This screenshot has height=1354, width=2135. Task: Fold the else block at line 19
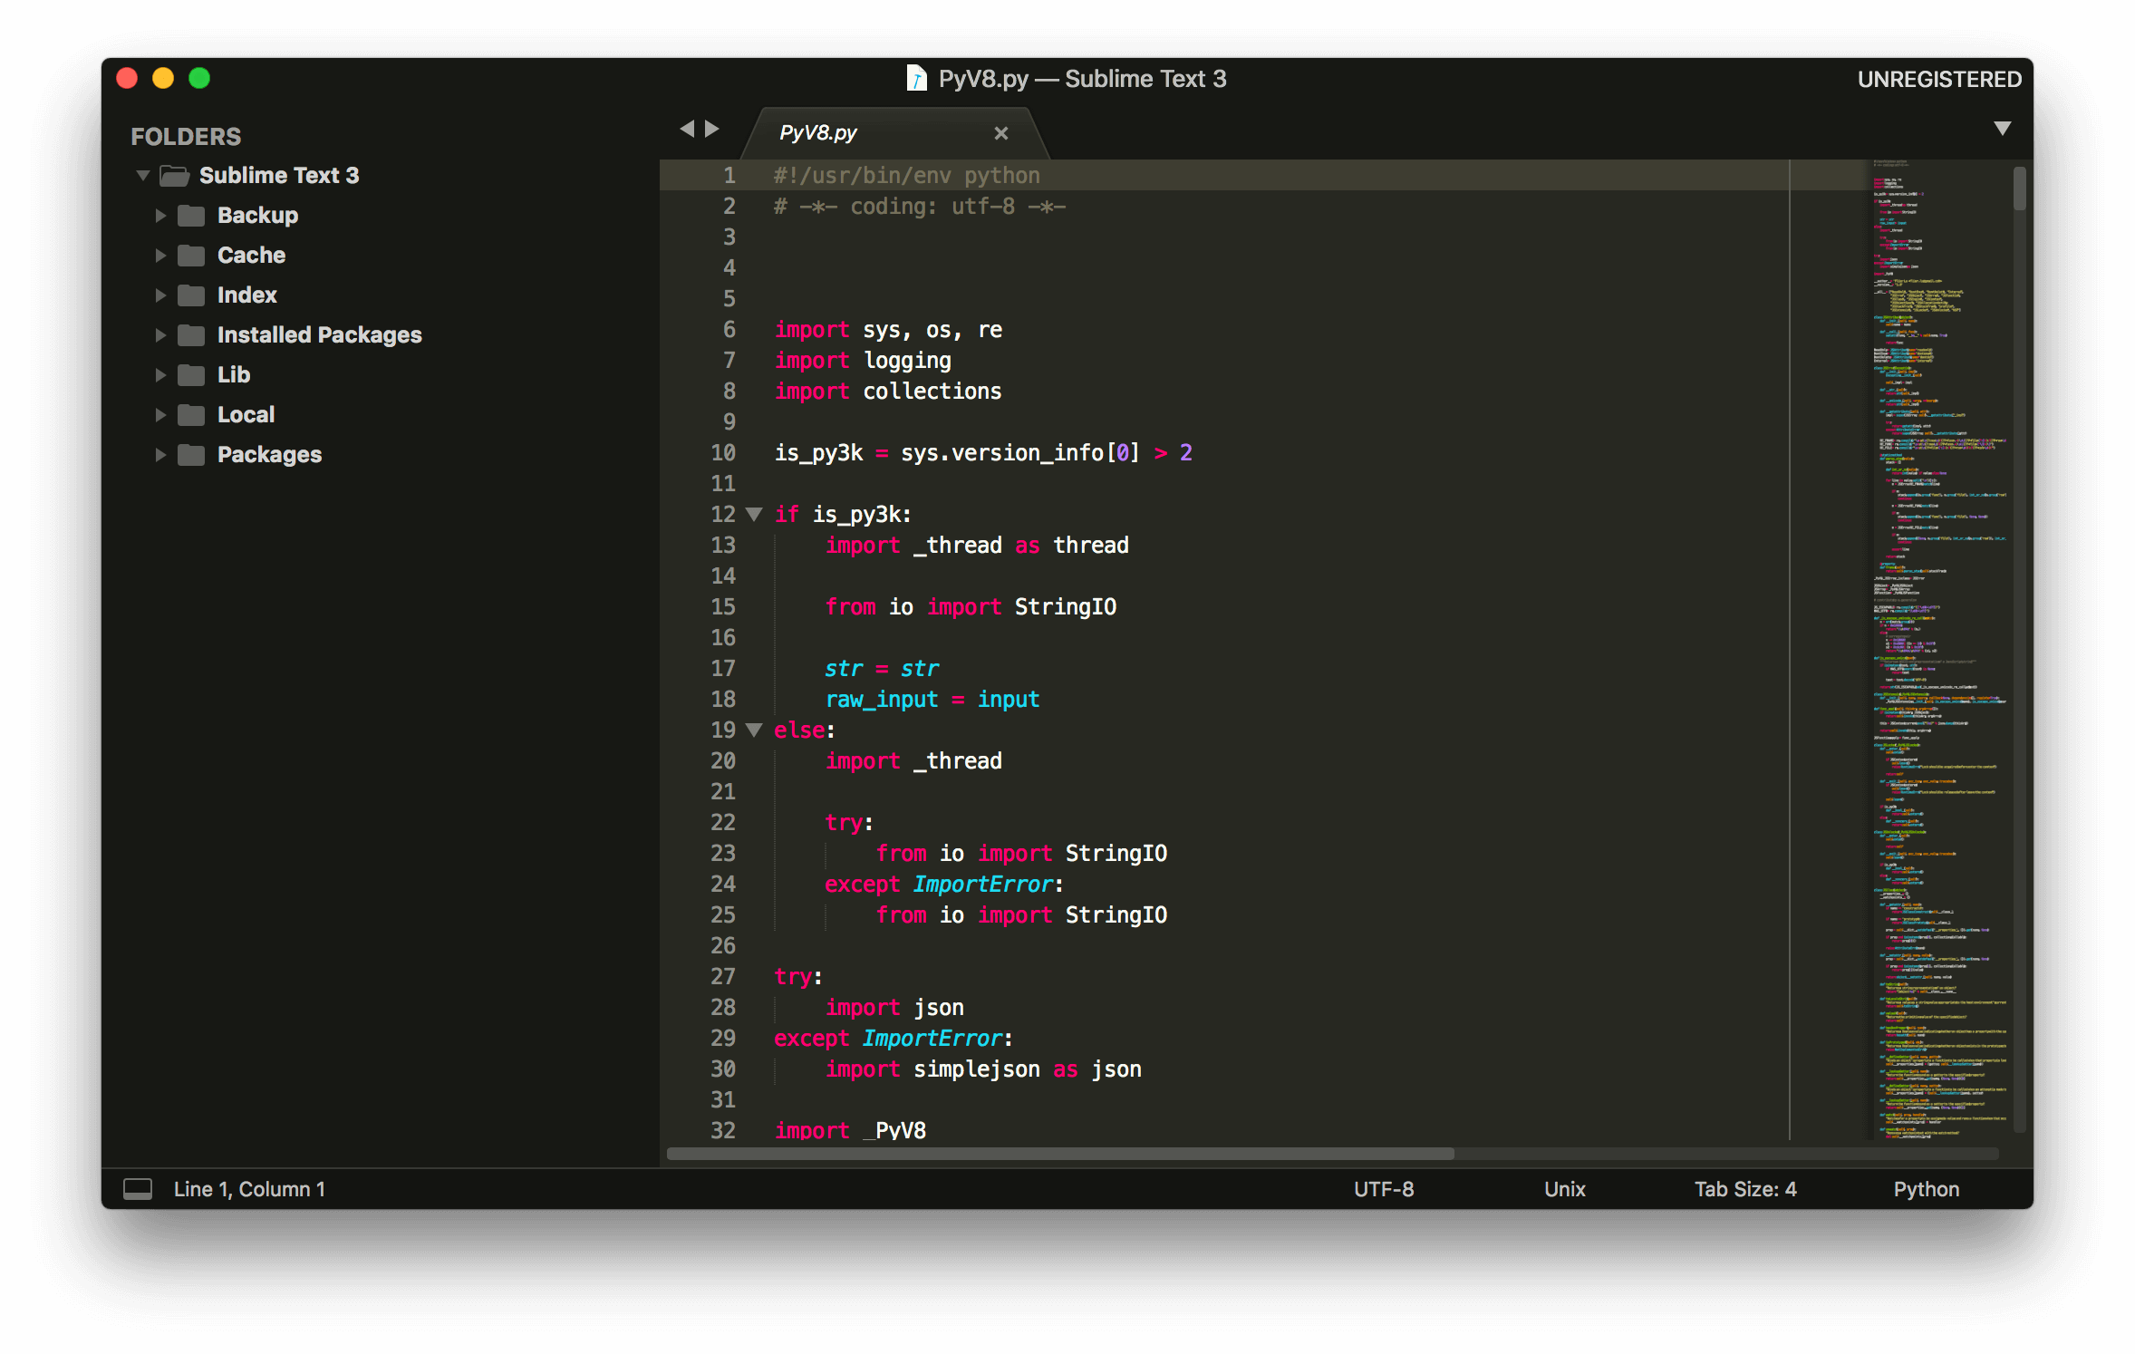[753, 730]
